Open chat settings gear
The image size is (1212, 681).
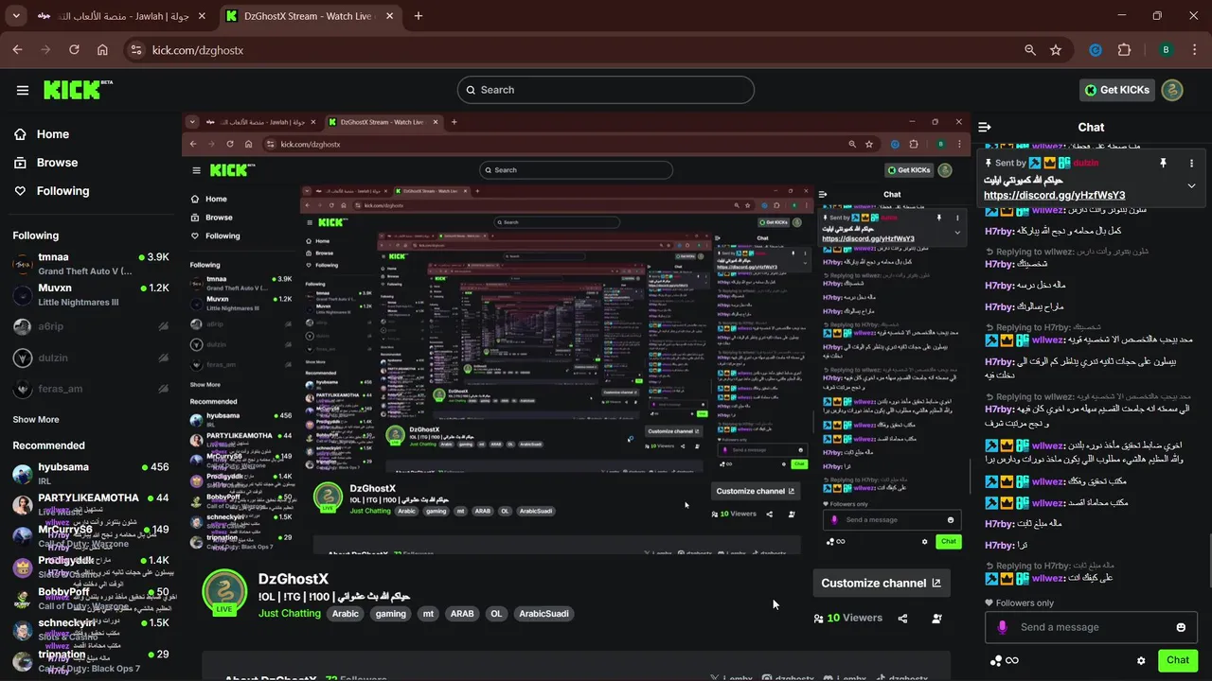pyautogui.click(x=1141, y=661)
